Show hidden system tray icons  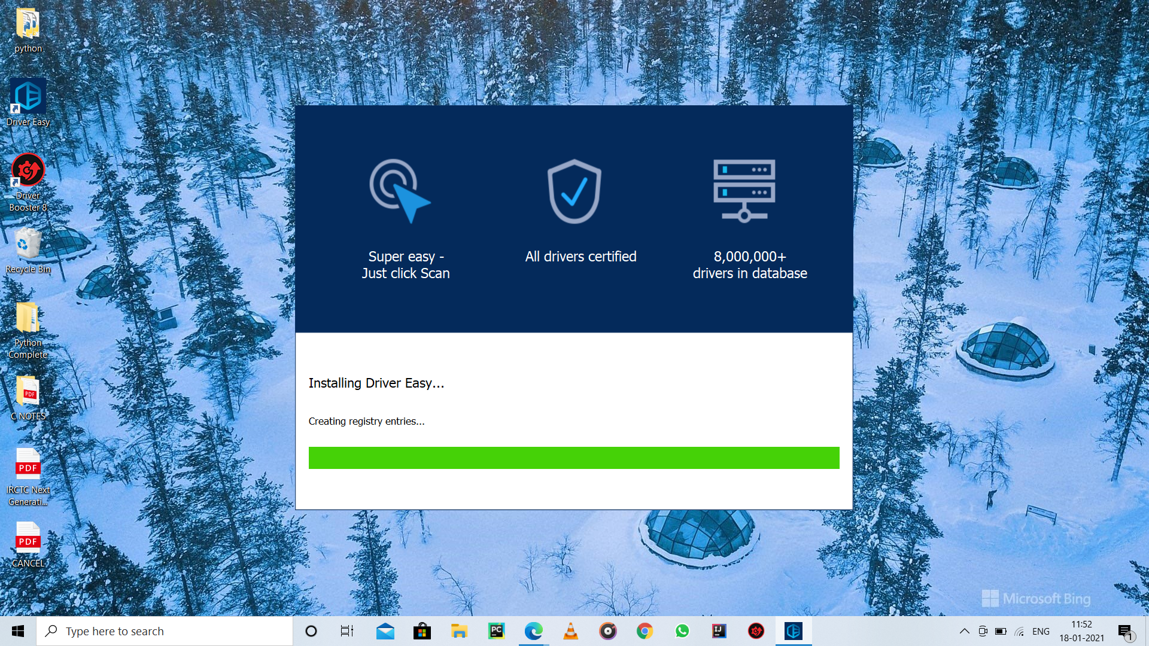tap(964, 631)
